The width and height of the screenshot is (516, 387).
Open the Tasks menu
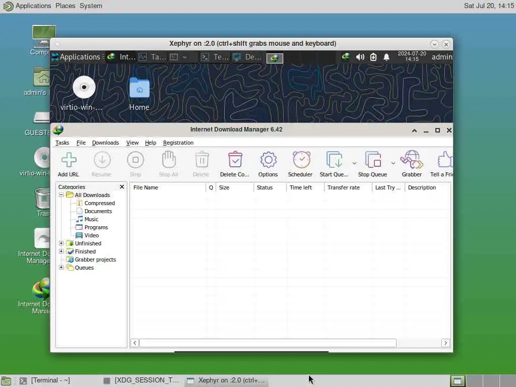[62, 143]
